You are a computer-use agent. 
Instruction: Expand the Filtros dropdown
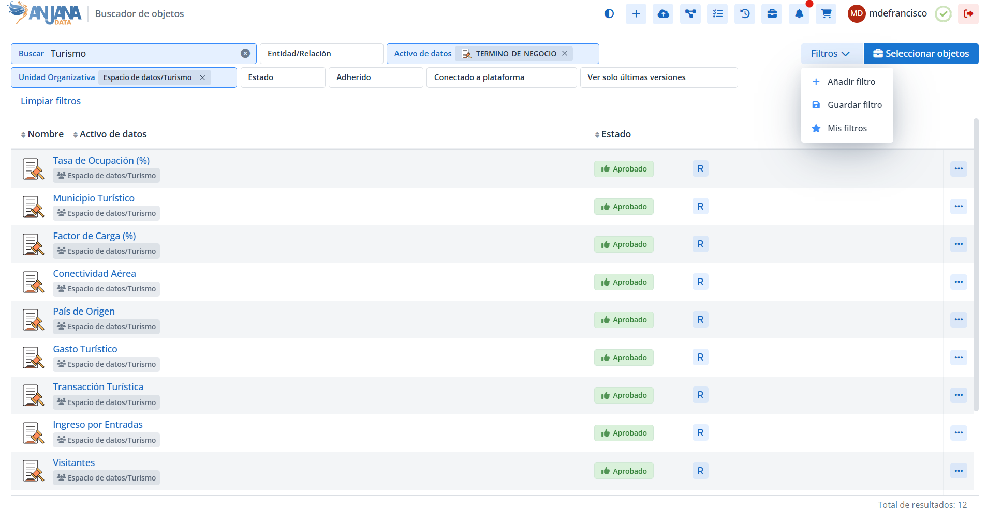tap(831, 54)
